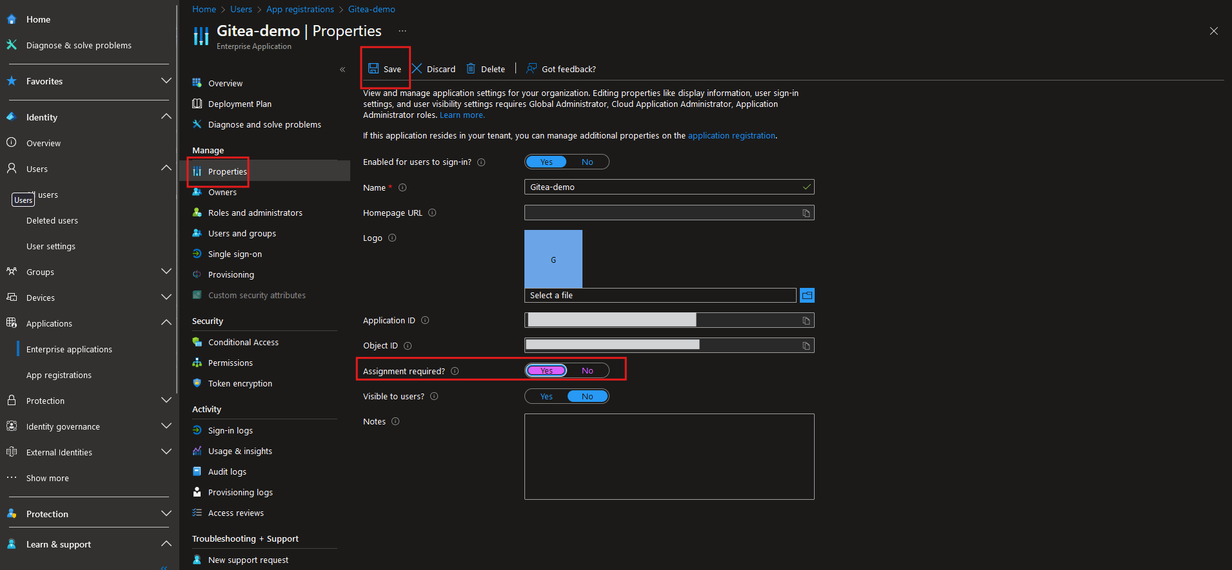Screen dimensions: 1232x570
Task: Collapse the resource menu with double chevron
Action: [x=343, y=70]
